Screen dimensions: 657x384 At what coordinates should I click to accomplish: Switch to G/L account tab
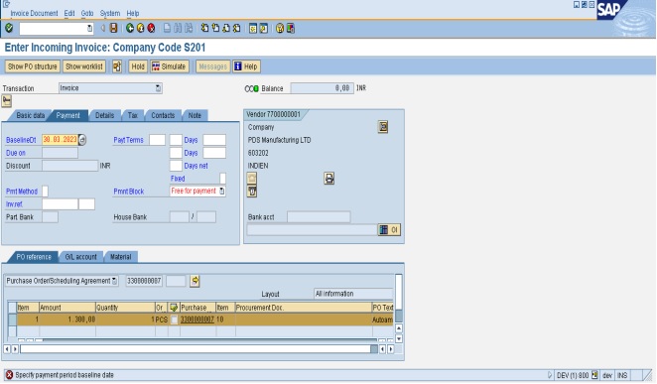click(80, 257)
